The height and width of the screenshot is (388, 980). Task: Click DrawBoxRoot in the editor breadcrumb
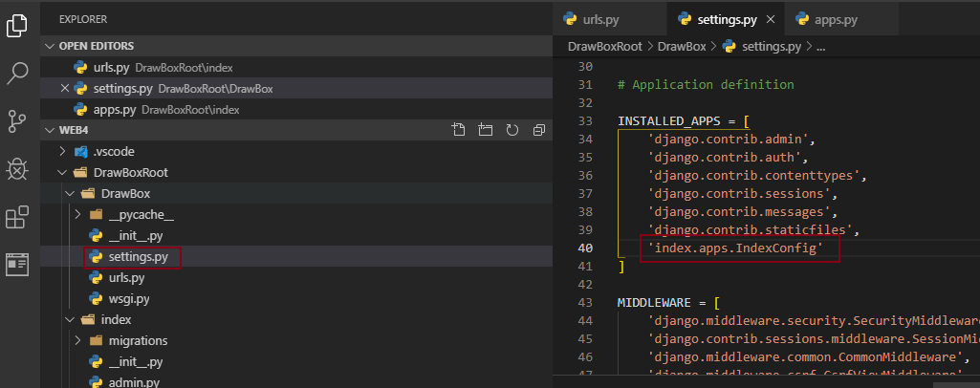pos(604,46)
